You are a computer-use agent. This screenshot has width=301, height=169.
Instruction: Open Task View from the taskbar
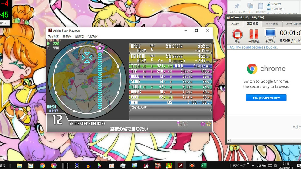point(3,166)
